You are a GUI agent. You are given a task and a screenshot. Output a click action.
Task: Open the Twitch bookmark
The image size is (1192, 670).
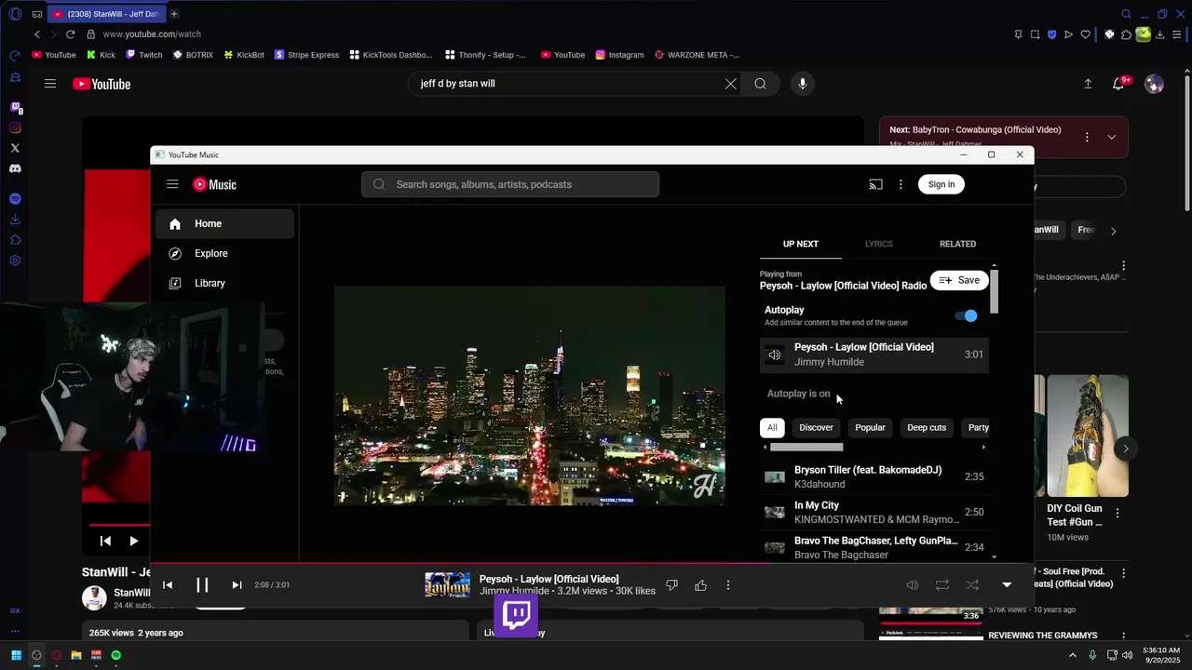point(143,55)
